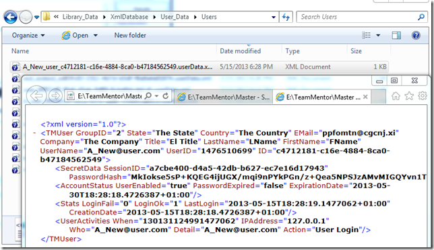Click the magnifier icon in Search Users
Viewport: 434px width, 250px height.
pyautogui.click(x=421, y=17)
